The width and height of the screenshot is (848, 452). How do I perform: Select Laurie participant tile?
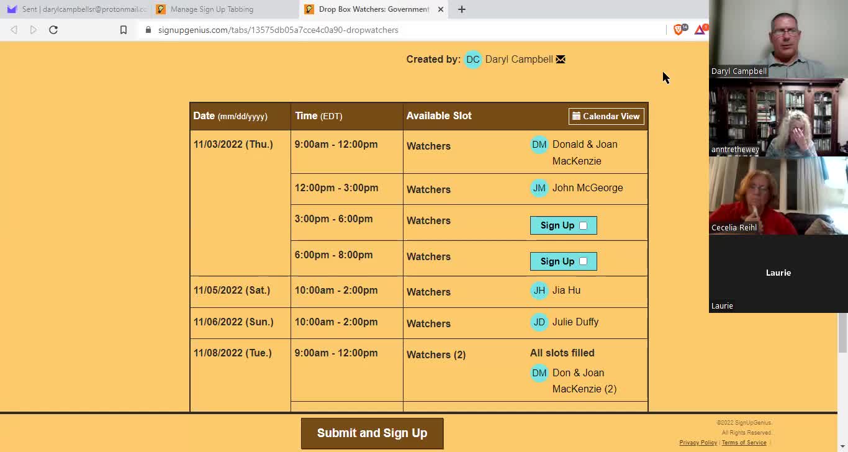[778, 274]
